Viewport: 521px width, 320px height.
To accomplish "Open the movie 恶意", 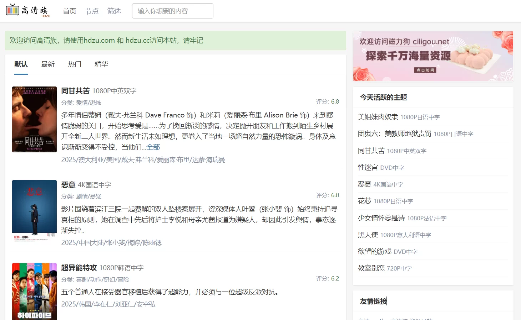I will coord(68,185).
